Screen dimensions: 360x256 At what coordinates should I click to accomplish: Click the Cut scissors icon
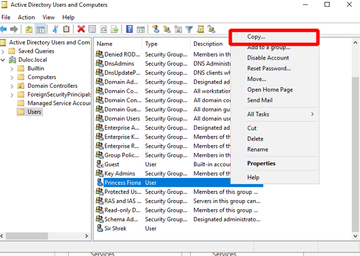pos(56,29)
